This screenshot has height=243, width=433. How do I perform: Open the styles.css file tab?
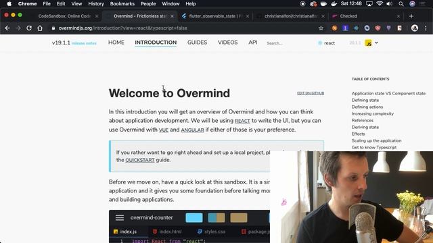click(212, 232)
